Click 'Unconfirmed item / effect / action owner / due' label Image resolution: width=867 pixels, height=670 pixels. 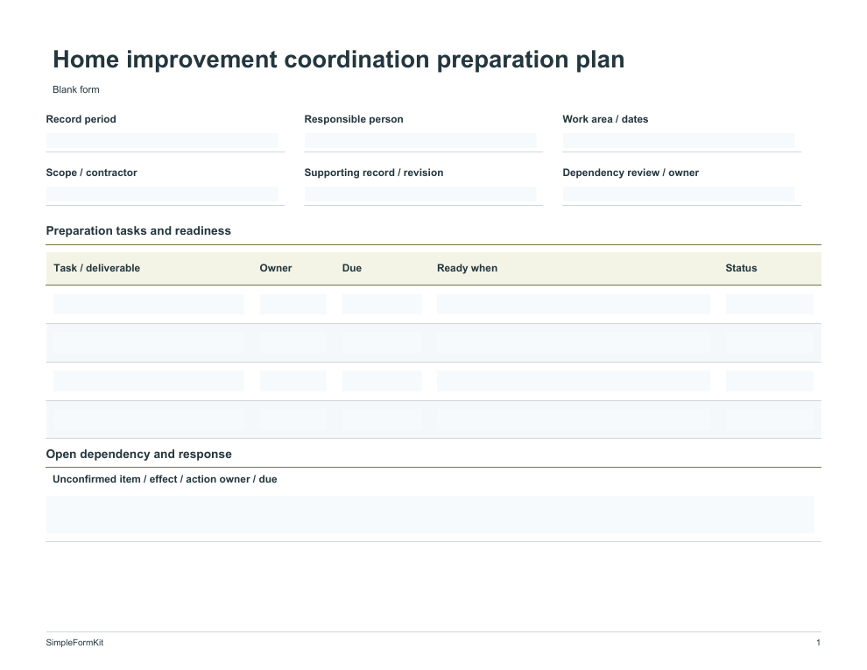[165, 479]
